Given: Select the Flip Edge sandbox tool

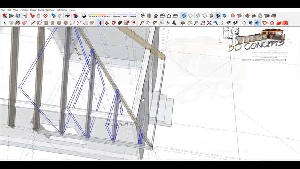Looking at the screenshot, I should pyautogui.click(x=274, y=15).
